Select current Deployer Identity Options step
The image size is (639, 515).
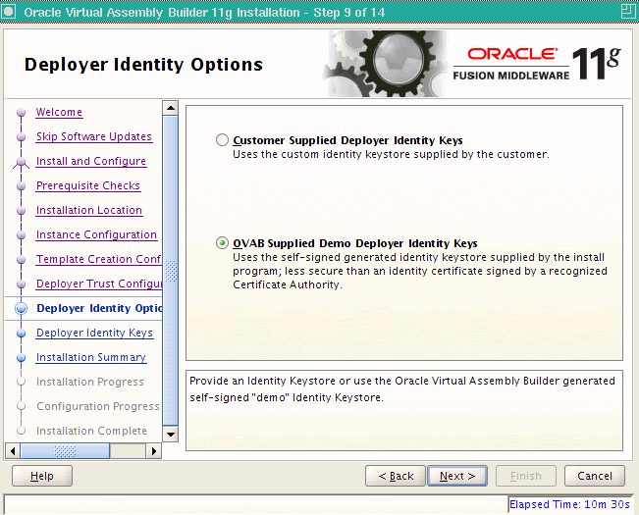[99, 308]
